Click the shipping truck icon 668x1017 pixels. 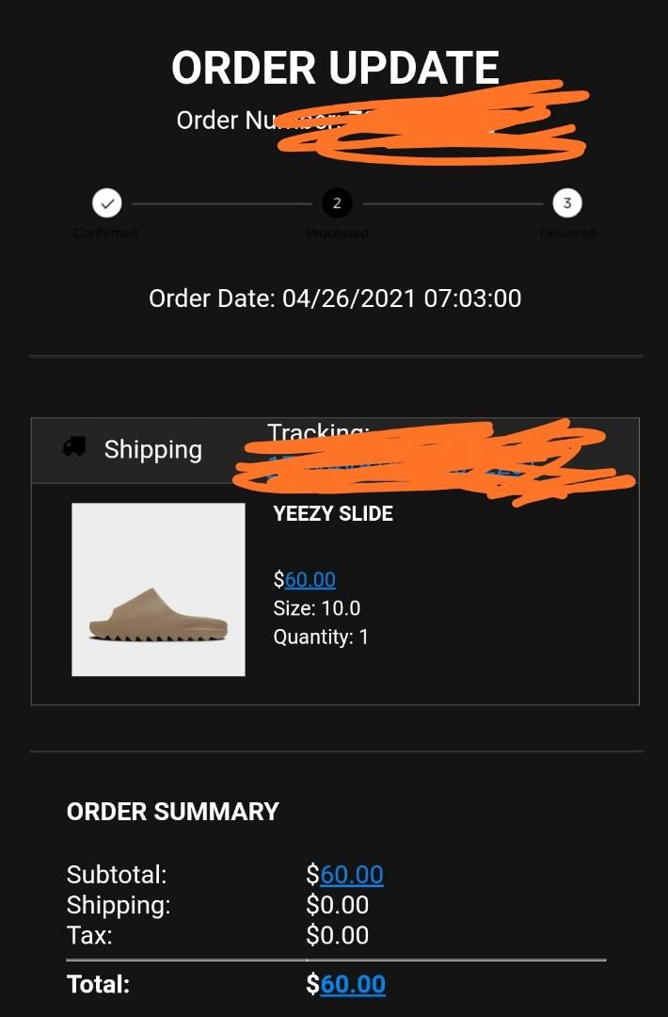point(74,446)
